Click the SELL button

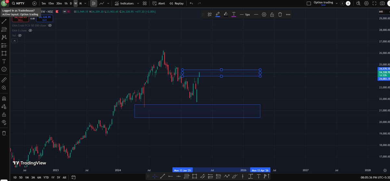tap(20, 18)
